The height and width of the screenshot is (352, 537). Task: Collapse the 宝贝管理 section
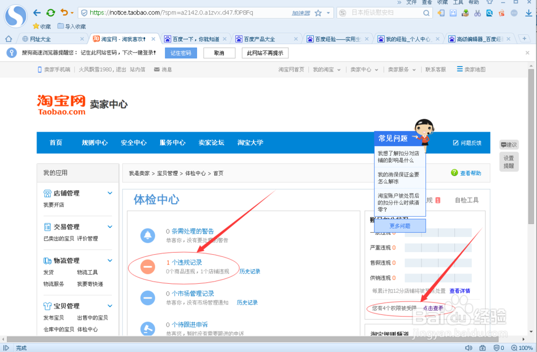point(110,306)
